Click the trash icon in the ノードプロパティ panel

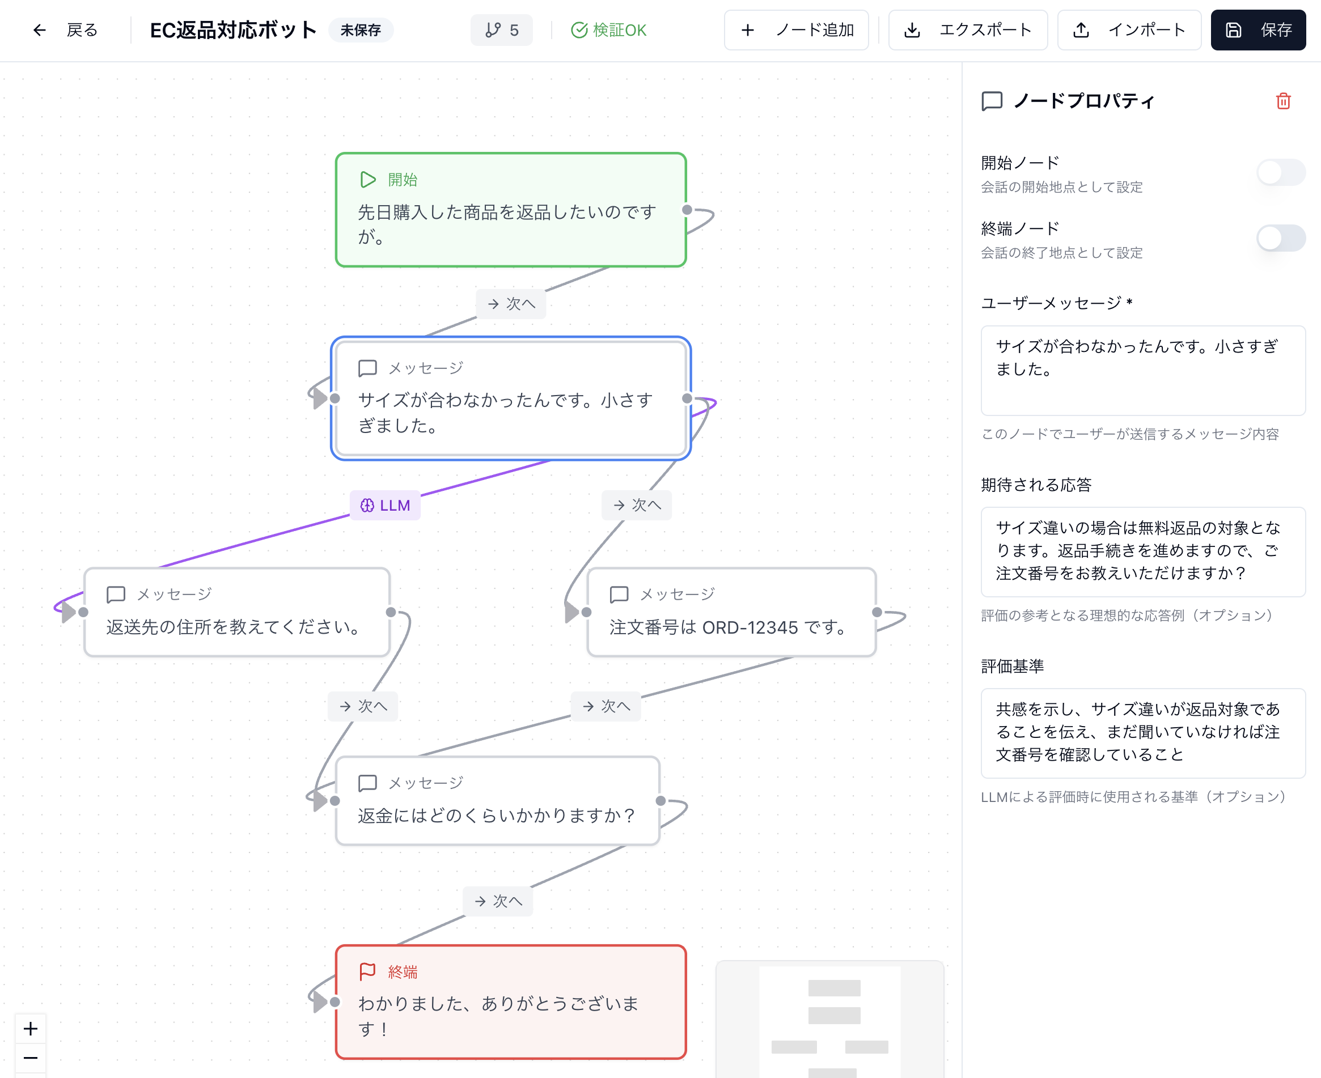point(1284,101)
